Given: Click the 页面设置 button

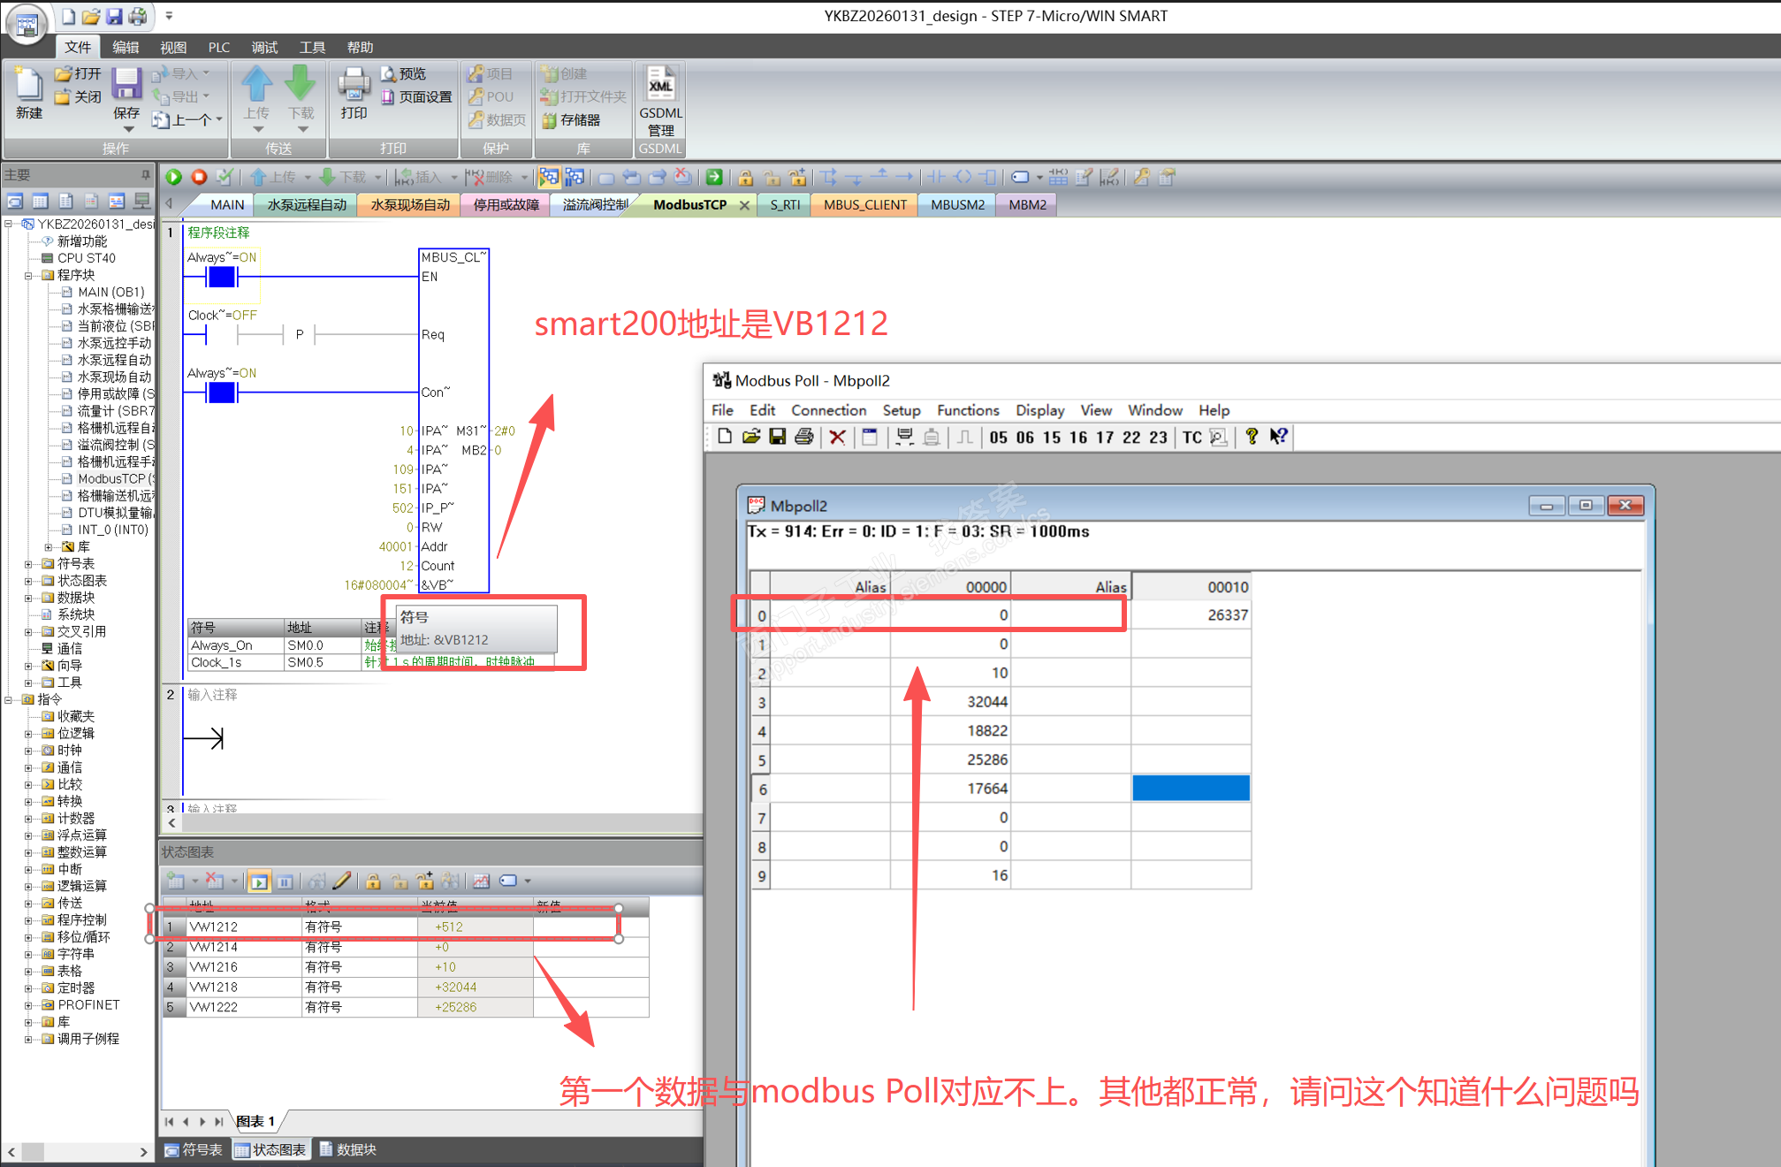Looking at the screenshot, I should pos(417,97).
